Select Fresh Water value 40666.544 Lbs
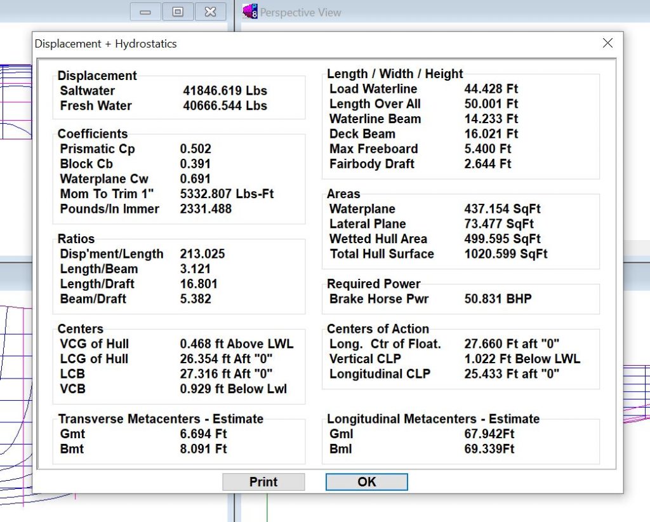This screenshot has height=522, width=650. point(225,105)
